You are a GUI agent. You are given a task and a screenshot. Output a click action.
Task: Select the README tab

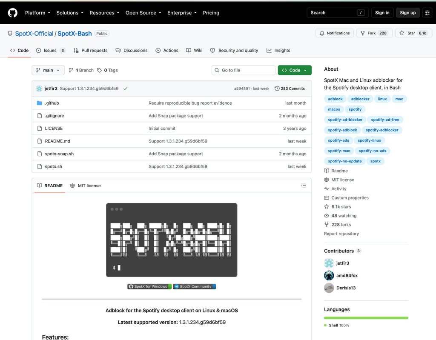coord(50,186)
